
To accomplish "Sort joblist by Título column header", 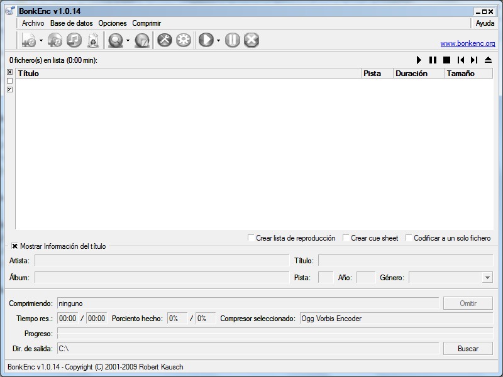I will (x=188, y=74).
